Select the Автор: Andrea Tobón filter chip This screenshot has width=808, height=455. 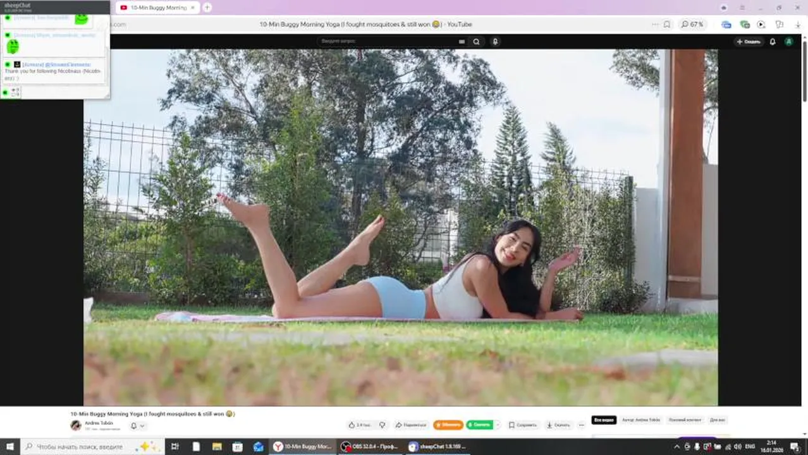tap(641, 420)
